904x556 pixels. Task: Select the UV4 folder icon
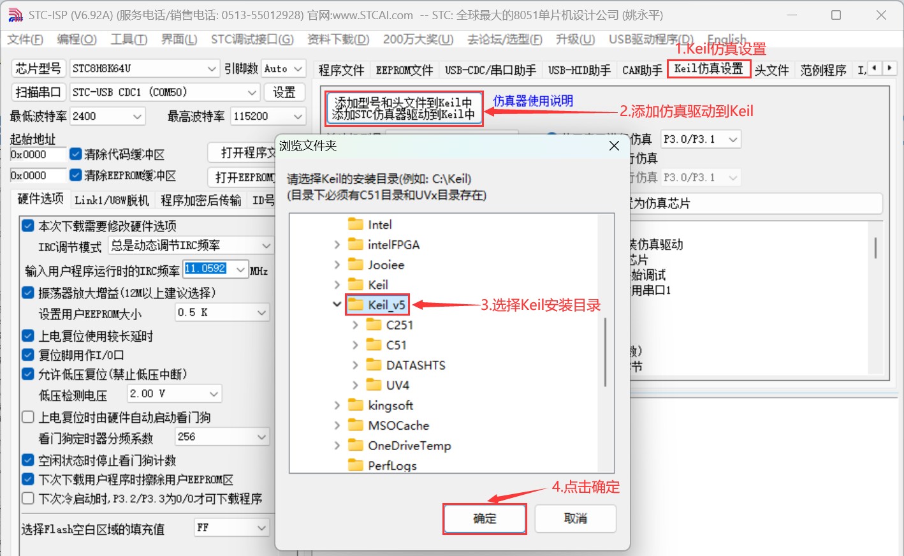pyautogui.click(x=374, y=385)
